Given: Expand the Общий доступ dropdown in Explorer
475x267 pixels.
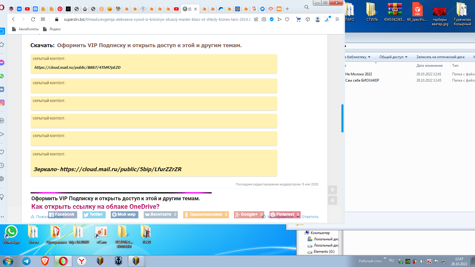Looking at the screenshot, I should click(x=393, y=57).
